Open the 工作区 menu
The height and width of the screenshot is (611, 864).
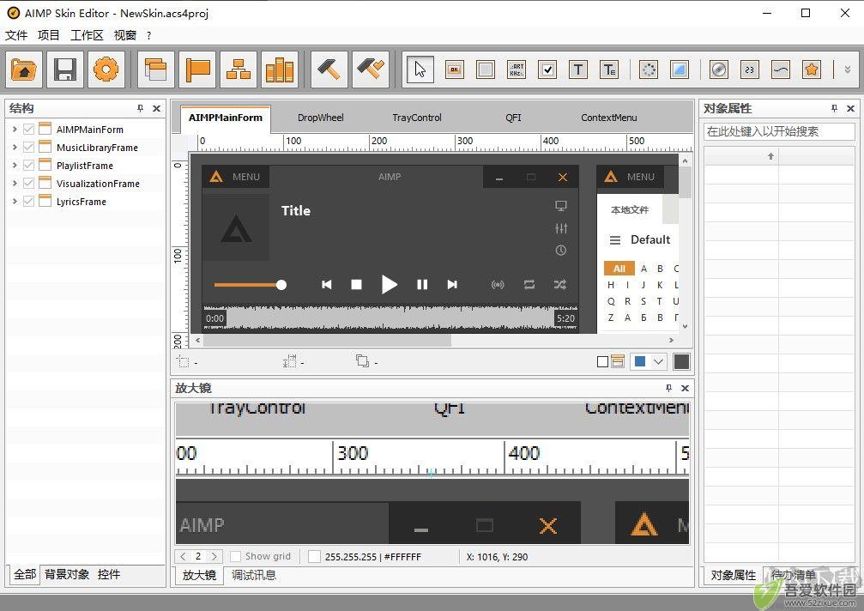87,35
